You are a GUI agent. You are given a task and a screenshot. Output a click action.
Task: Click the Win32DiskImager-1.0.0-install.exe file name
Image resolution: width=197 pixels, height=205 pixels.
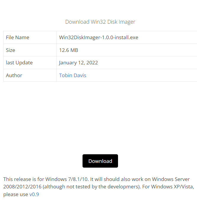pos(98,37)
